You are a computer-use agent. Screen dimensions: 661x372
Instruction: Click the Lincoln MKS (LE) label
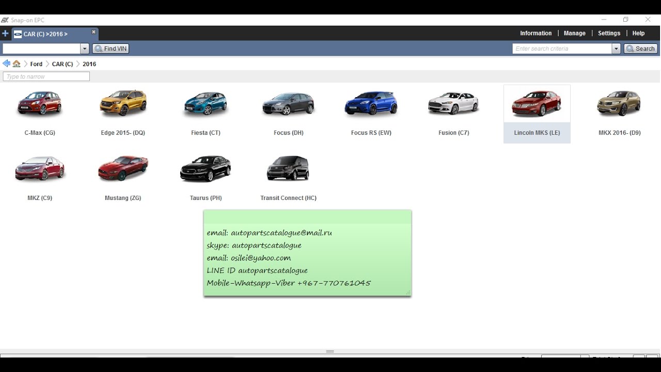click(537, 133)
